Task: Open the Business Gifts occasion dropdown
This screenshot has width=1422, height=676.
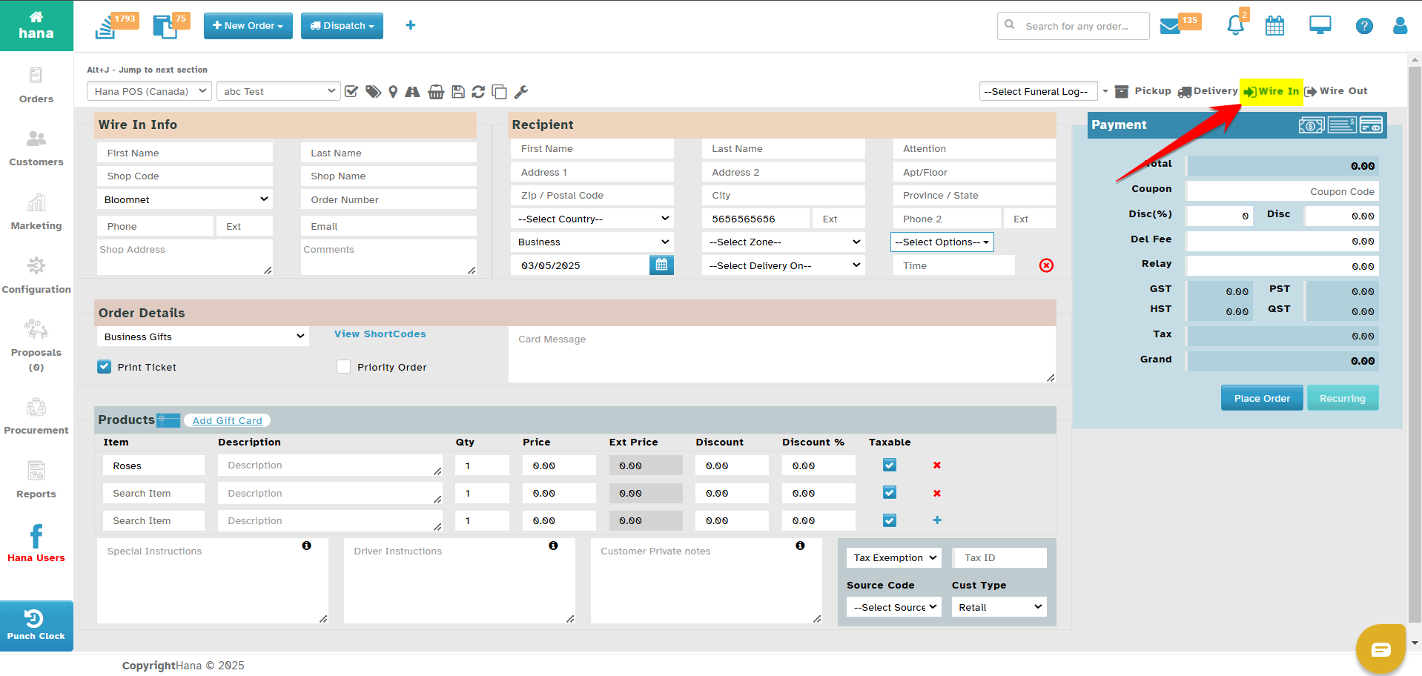Action: coord(202,337)
